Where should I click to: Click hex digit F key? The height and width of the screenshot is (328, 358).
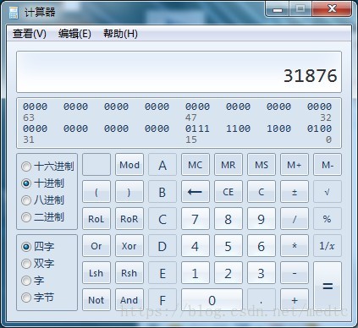click(x=162, y=300)
